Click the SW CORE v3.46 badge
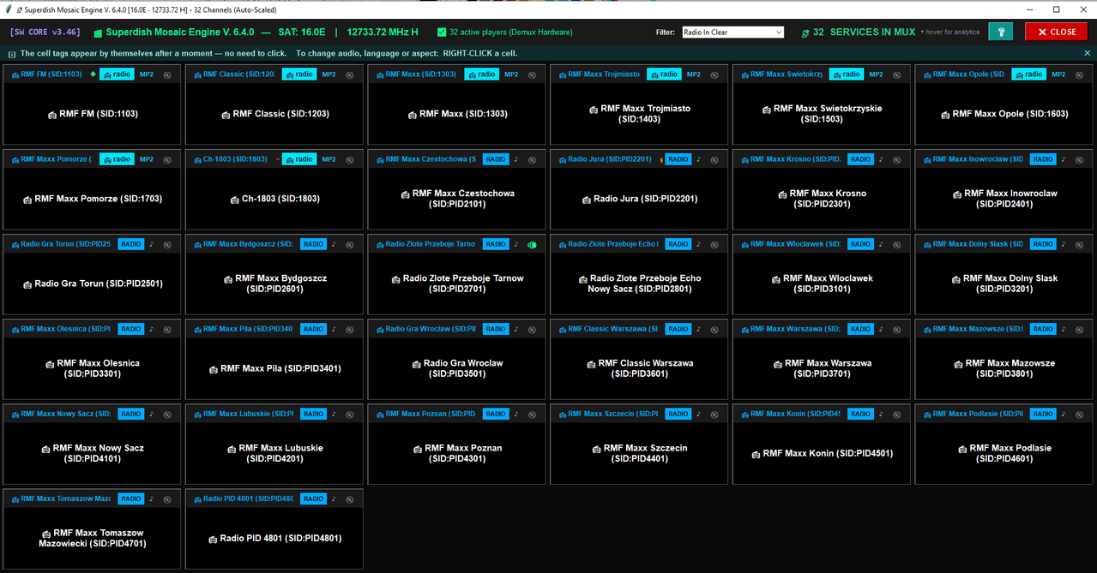1097x573 pixels. [45, 33]
